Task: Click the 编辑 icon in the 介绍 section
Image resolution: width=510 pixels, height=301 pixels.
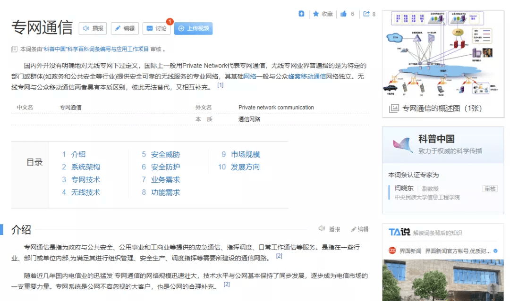Action: point(354,228)
